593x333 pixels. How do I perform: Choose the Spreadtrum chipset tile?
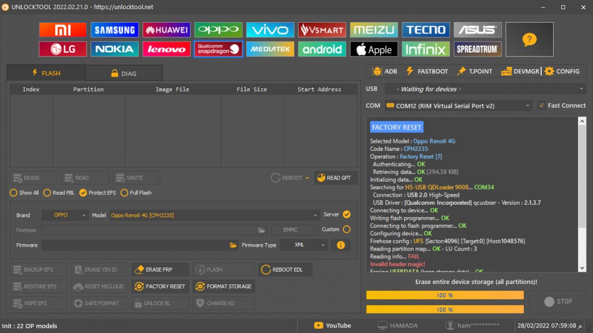[477, 49]
